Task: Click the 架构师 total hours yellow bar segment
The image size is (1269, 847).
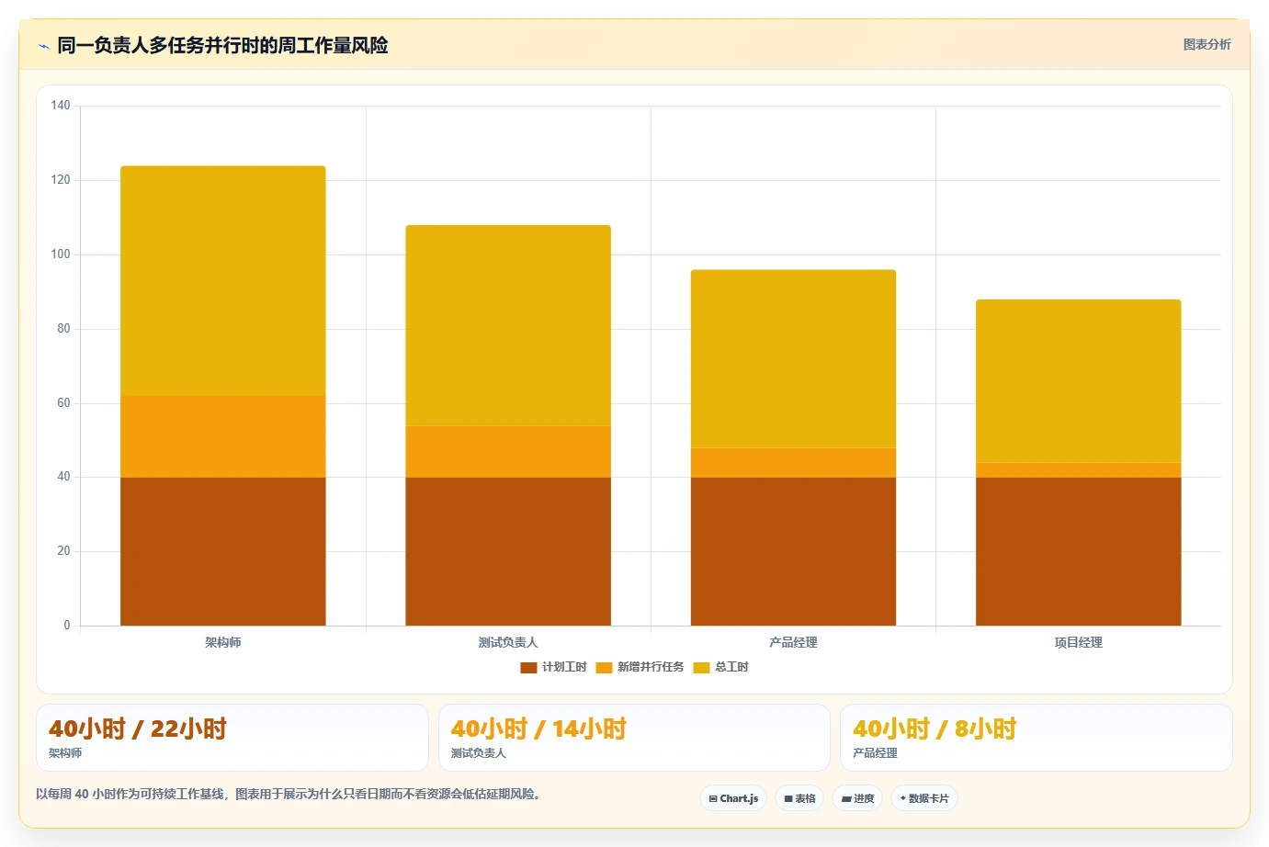Action: [x=223, y=281]
